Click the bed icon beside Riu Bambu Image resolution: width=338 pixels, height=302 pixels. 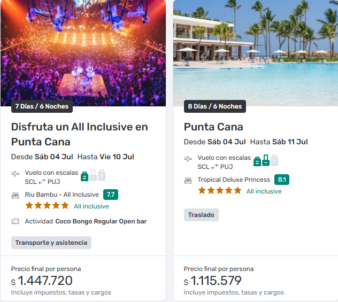(x=15, y=195)
